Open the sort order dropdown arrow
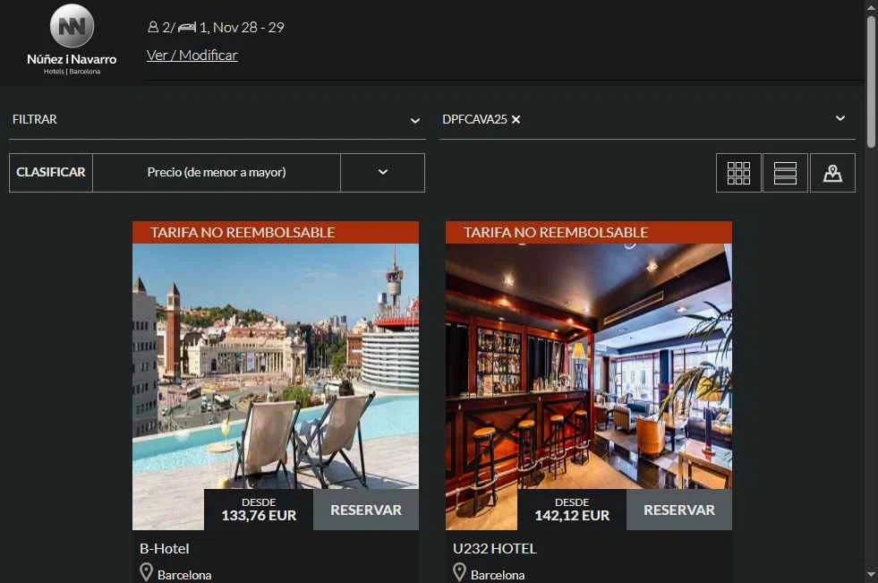878x583 pixels. pyautogui.click(x=382, y=173)
